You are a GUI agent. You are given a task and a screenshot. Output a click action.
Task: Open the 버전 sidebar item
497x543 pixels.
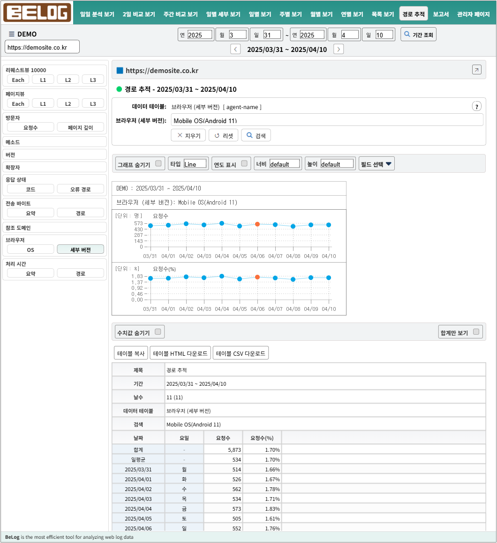pos(54,154)
